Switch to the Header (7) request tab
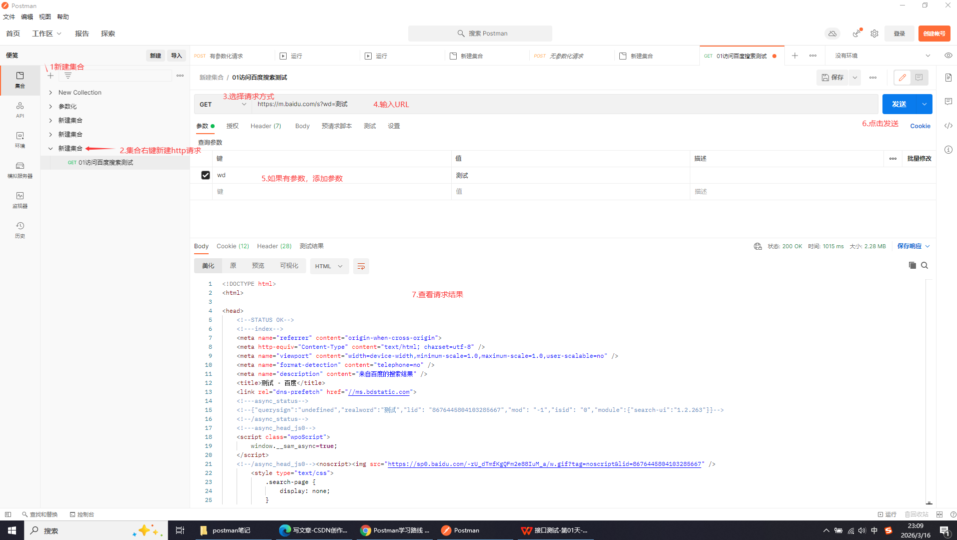 coord(266,126)
